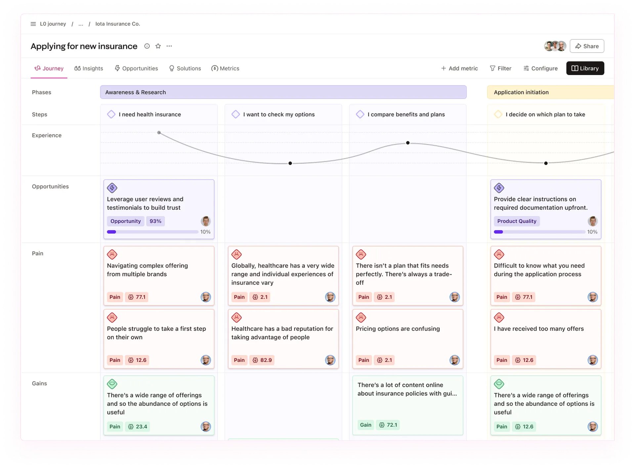The width and height of the screenshot is (635, 468).
Task: Click sad icon on I have received too many offers
Action: [499, 318]
